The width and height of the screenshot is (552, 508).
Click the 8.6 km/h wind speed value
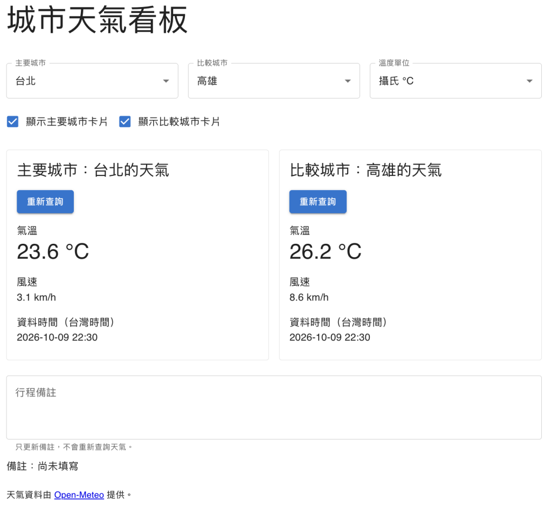pos(309,298)
